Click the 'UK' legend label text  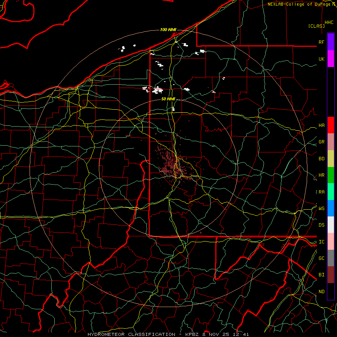tap(321, 59)
